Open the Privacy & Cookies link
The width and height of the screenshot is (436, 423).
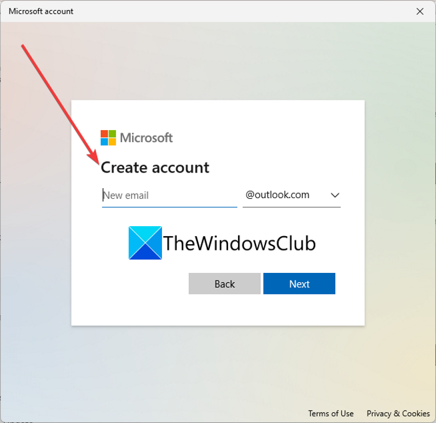tap(398, 414)
